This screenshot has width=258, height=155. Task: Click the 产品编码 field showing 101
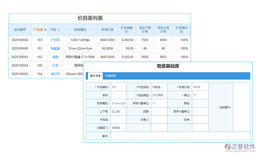118,87
